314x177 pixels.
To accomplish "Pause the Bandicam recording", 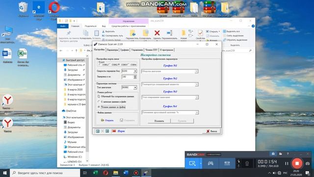I will [287, 164].
